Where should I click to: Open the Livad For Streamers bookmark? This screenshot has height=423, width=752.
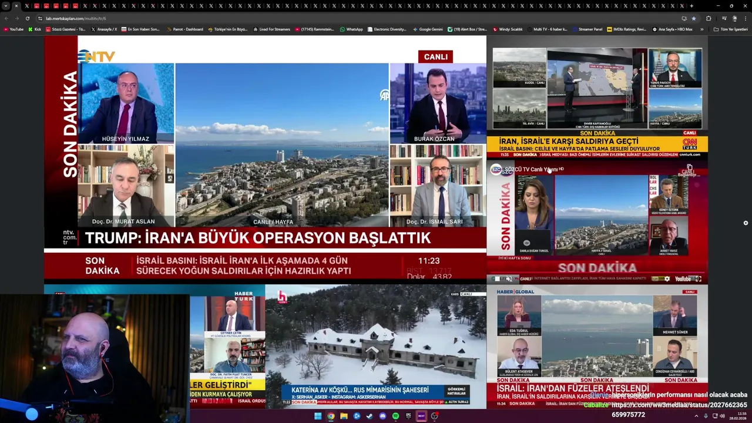click(271, 29)
